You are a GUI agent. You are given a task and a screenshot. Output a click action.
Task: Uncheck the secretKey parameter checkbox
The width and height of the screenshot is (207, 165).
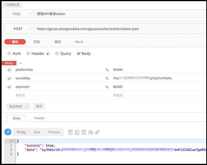point(9,79)
